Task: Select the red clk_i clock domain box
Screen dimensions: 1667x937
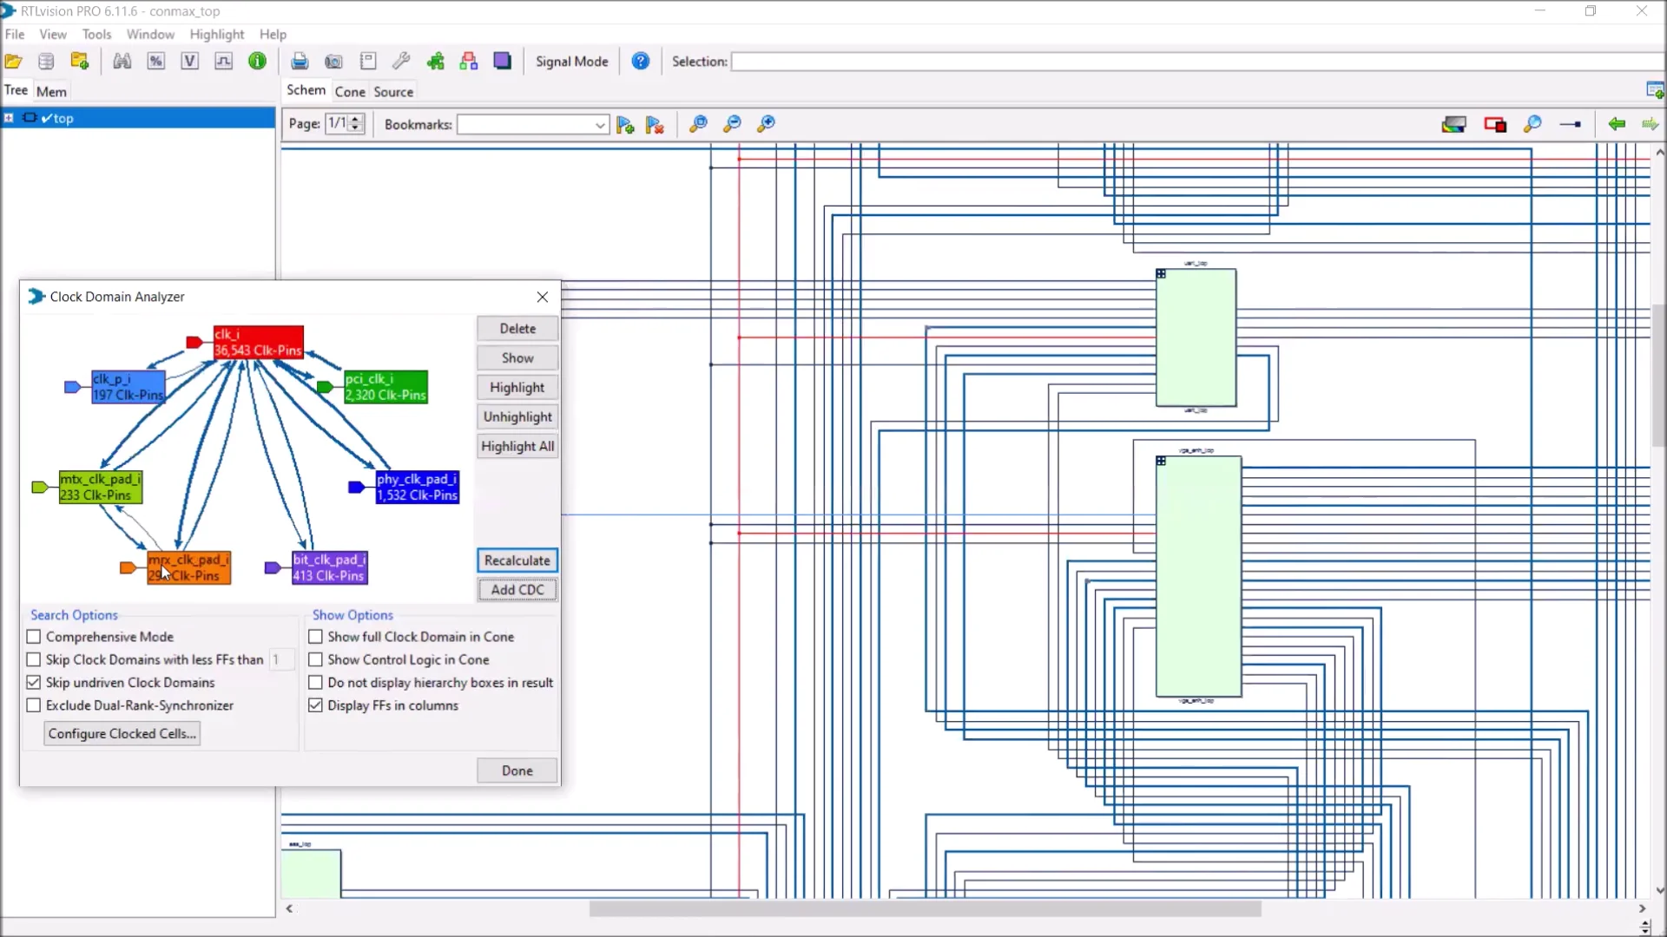Action: tap(259, 342)
